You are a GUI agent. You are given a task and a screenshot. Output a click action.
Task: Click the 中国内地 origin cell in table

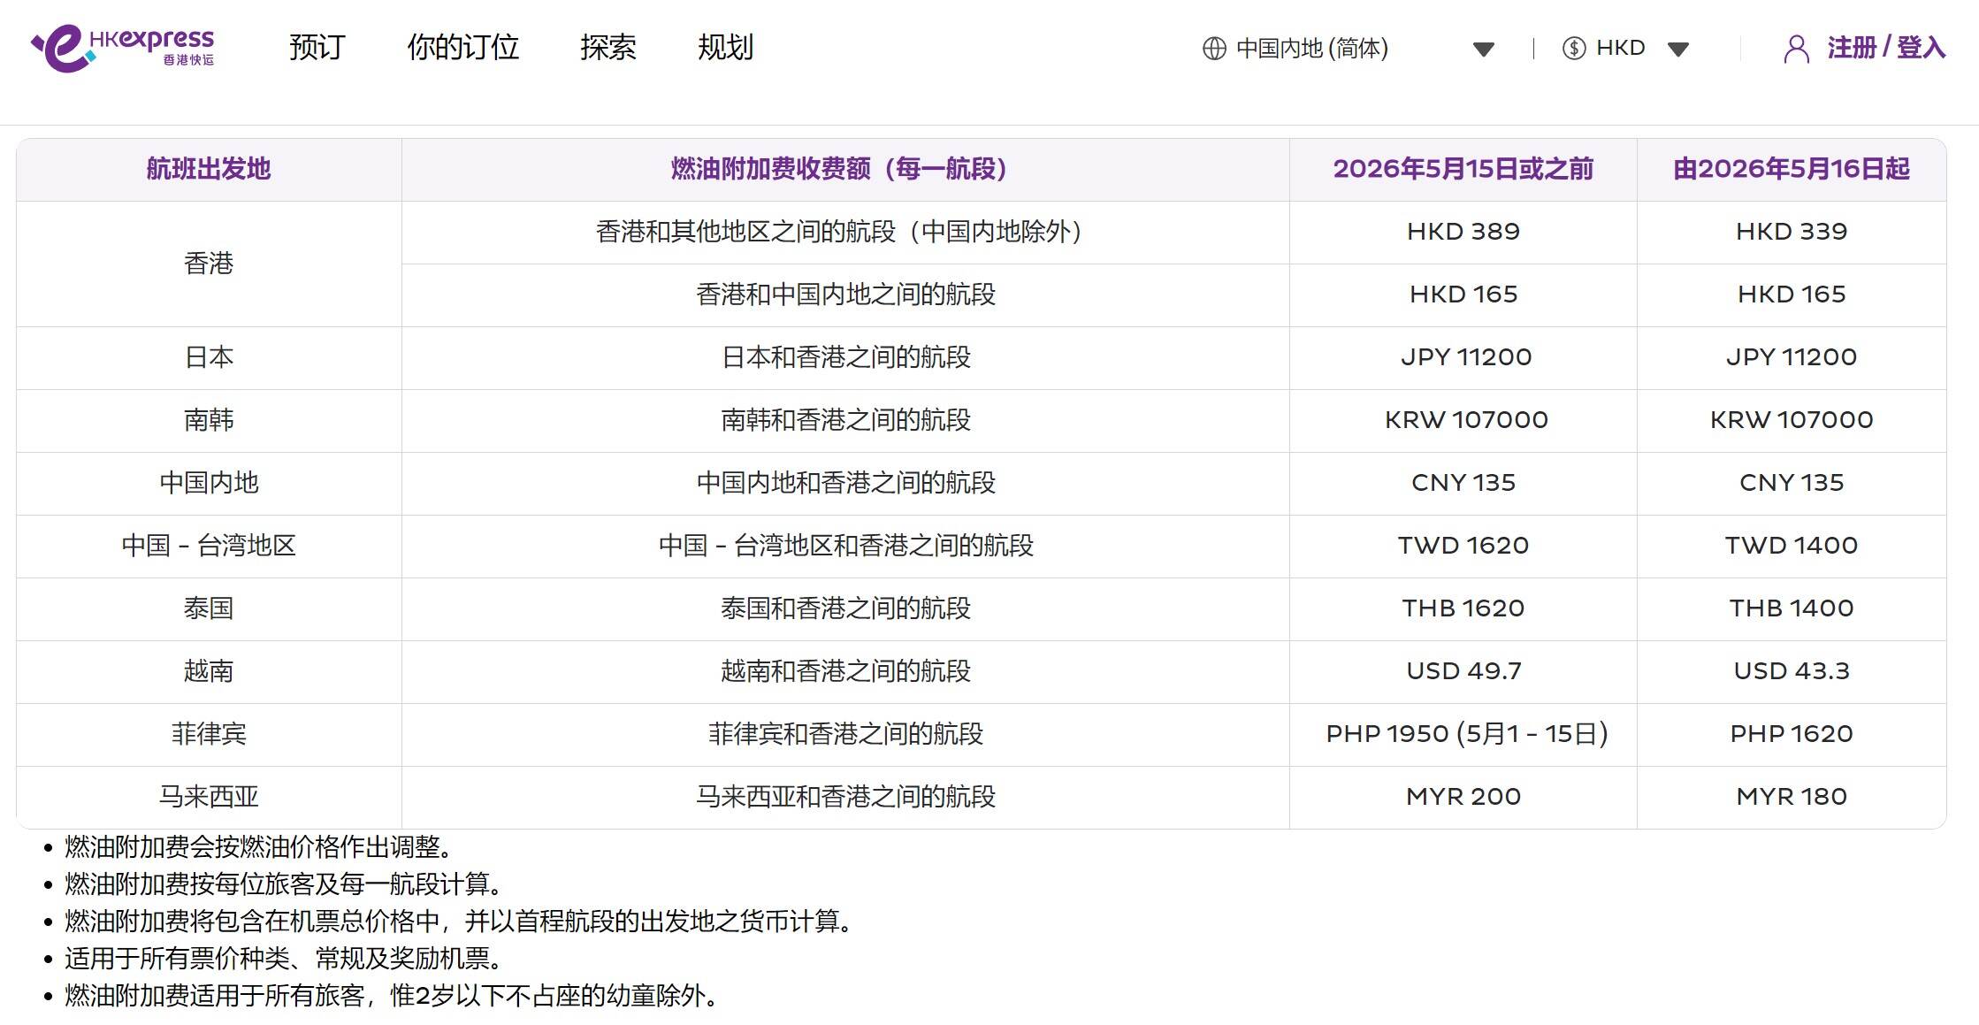[x=209, y=483]
